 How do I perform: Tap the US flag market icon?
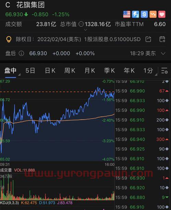pos(126,14)
